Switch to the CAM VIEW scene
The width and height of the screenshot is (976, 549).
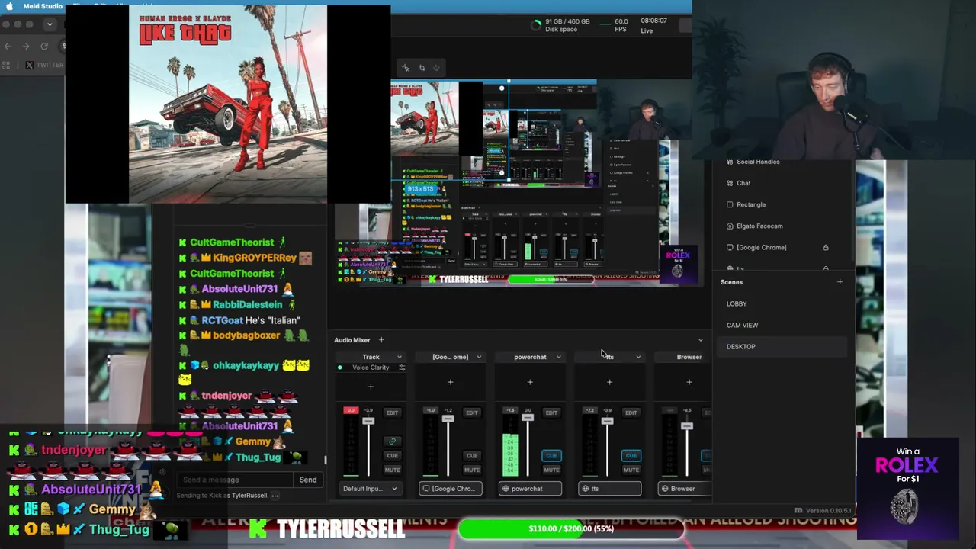(780, 325)
